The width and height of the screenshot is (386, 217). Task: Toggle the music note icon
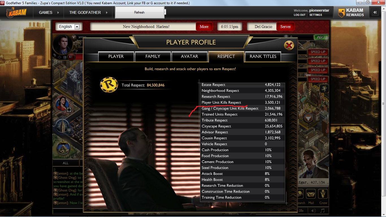coord(322,211)
